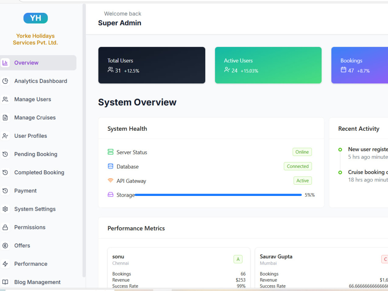Image resolution: width=388 pixels, height=291 pixels.
Task: Click the System Settings gear icon
Action: pyautogui.click(x=5, y=209)
